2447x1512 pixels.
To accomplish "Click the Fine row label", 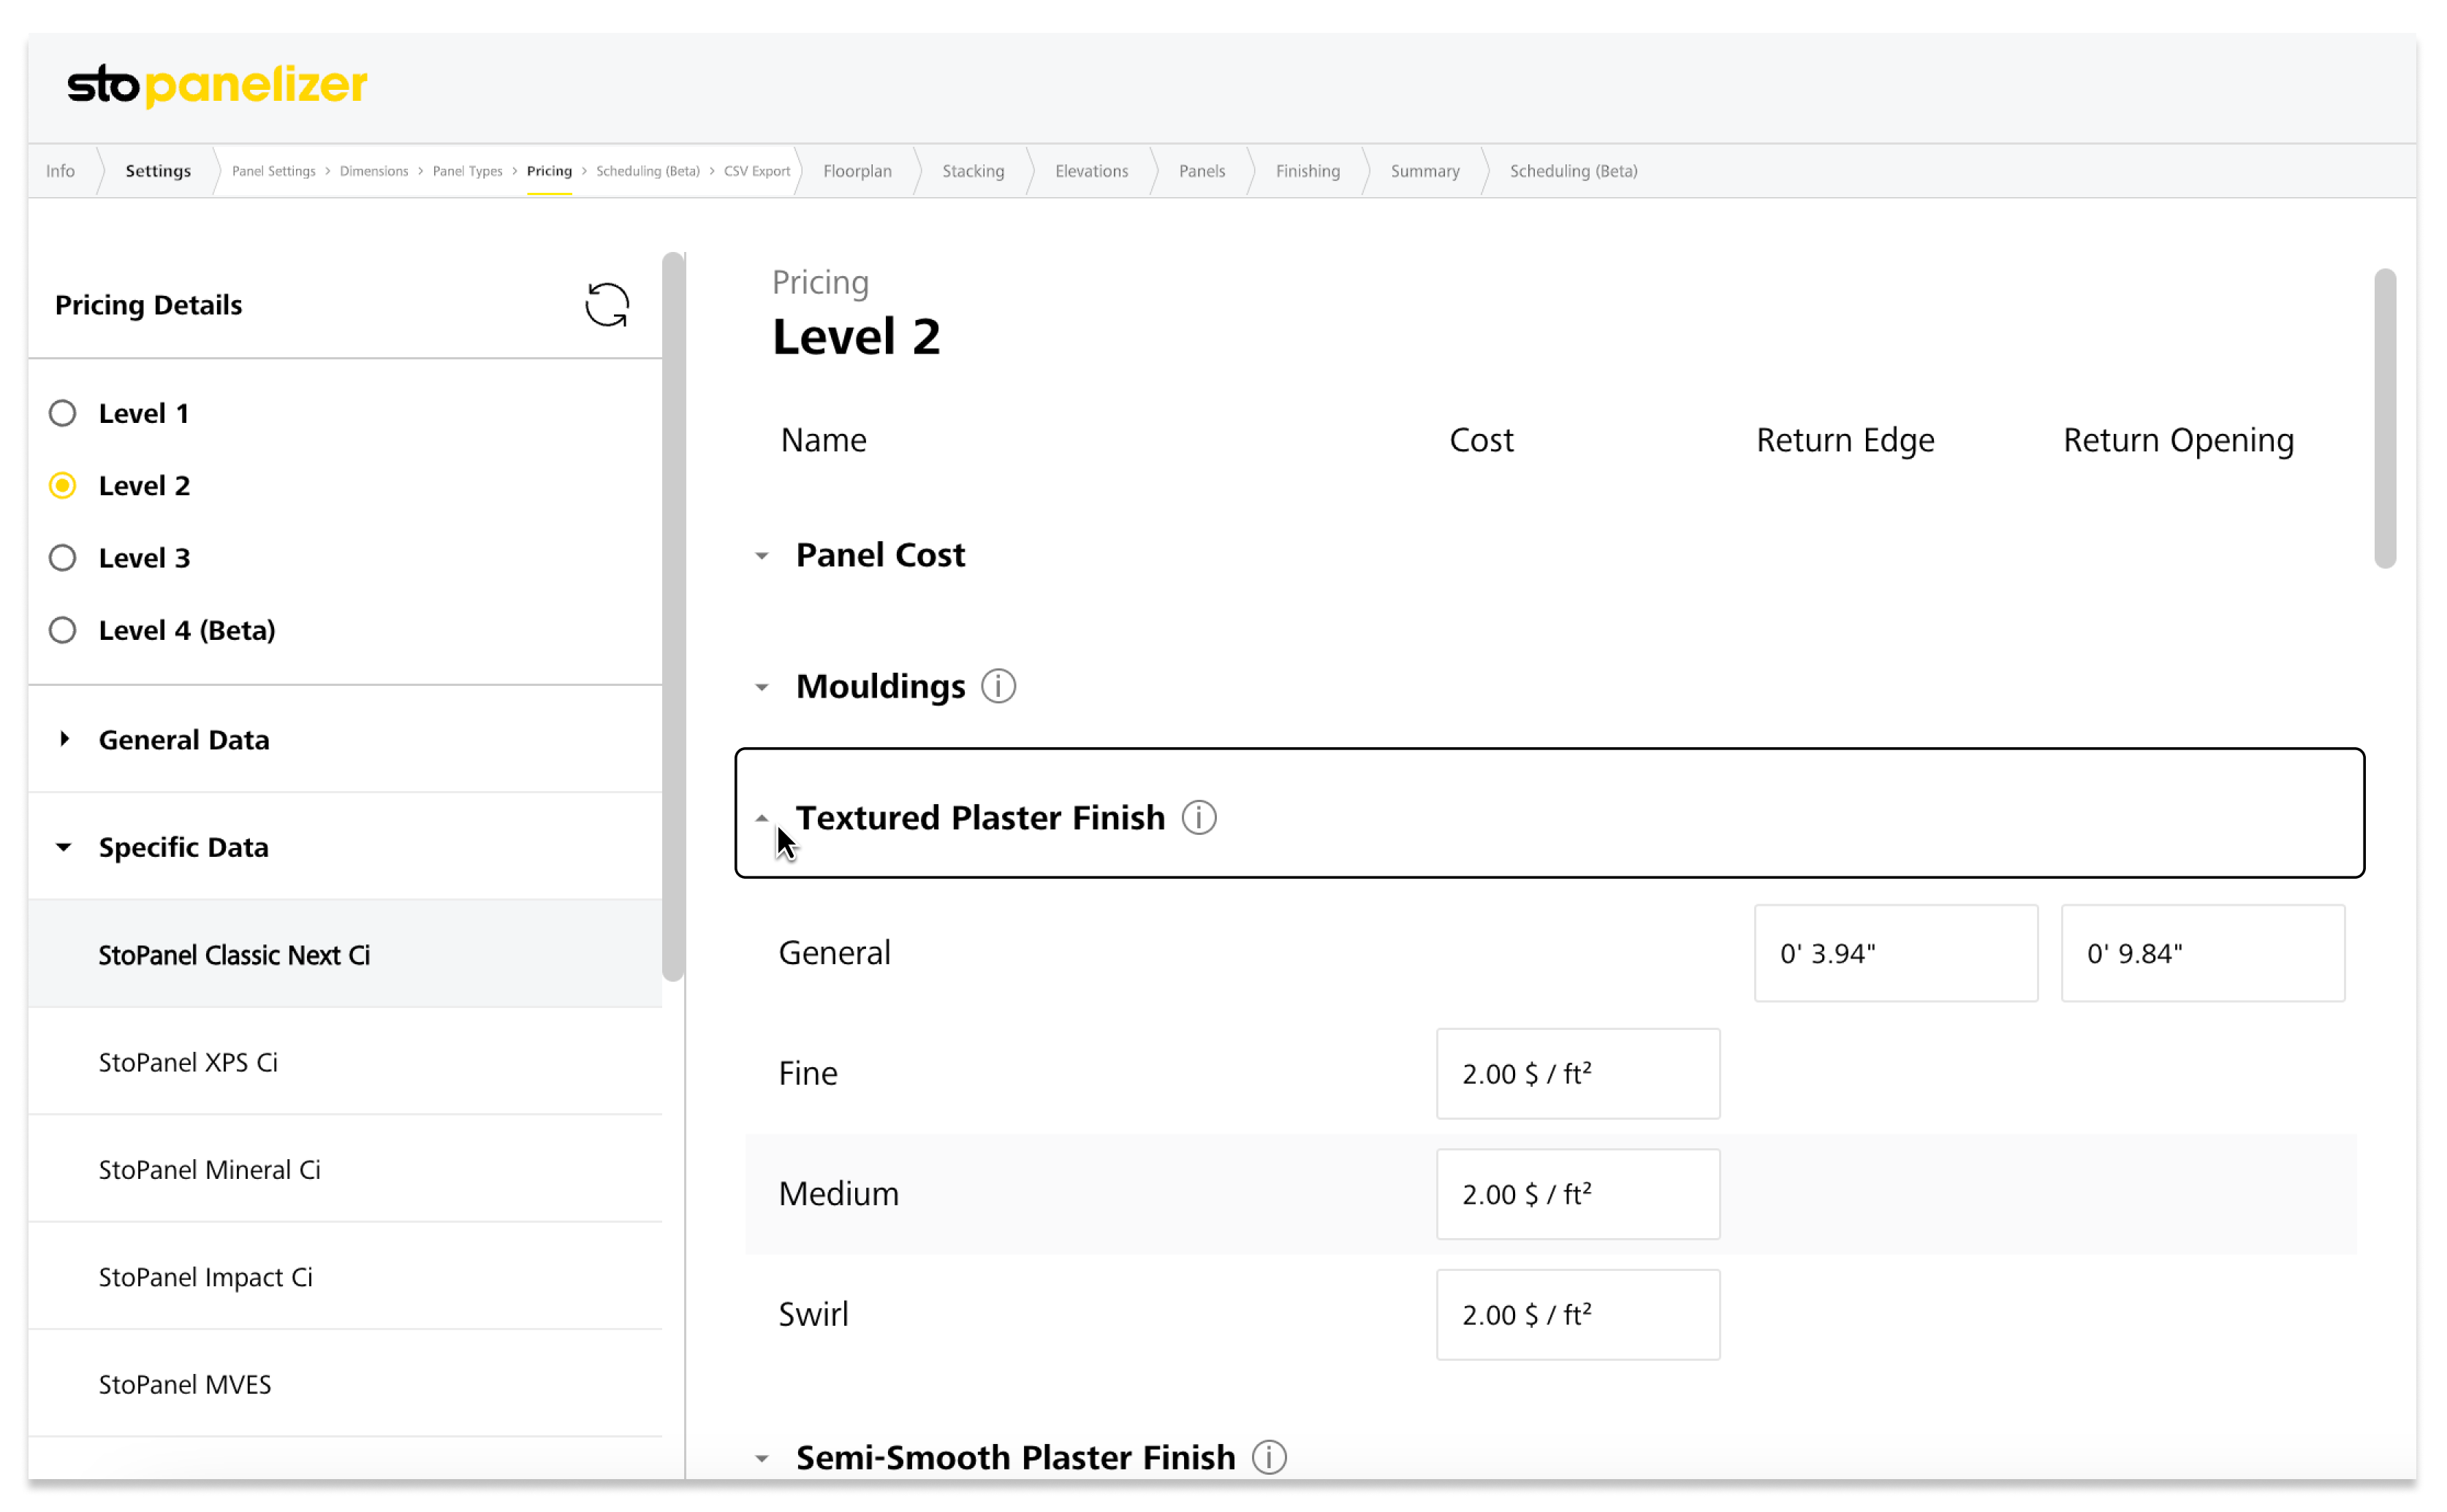I will pos(808,1073).
